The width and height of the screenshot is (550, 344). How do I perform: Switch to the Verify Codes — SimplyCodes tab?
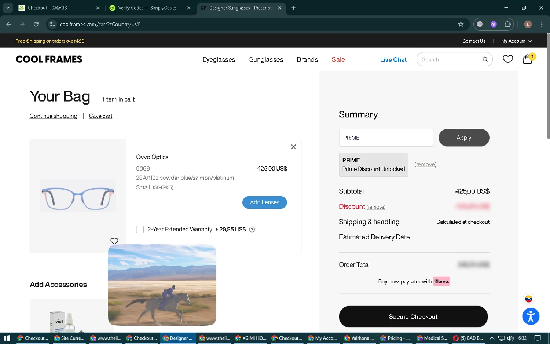[x=150, y=8]
